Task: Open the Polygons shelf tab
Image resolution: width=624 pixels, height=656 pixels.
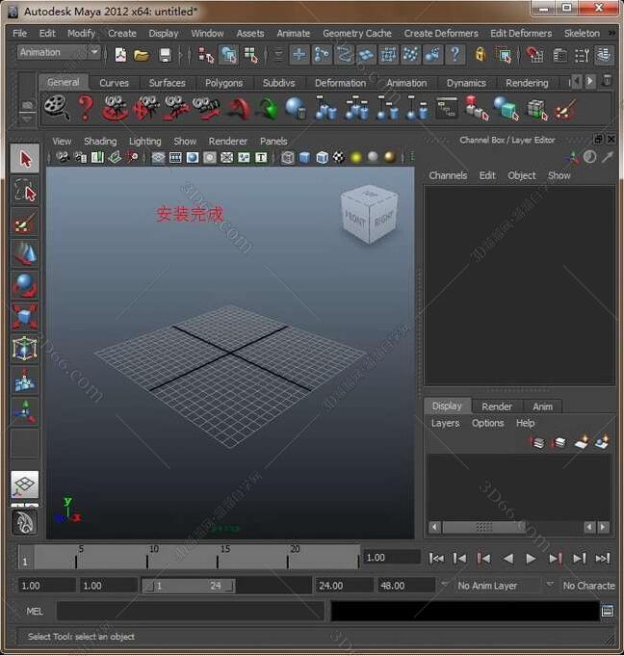Action: 223,83
